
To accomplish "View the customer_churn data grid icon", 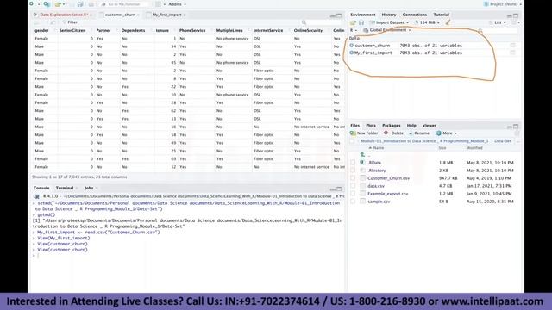I will click(x=512, y=46).
